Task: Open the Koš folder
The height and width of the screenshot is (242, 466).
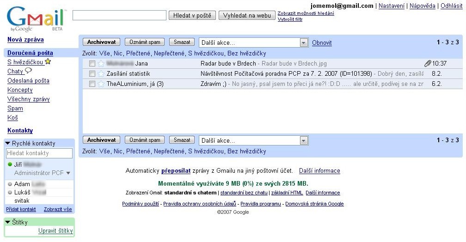Action: pyautogui.click(x=12, y=118)
